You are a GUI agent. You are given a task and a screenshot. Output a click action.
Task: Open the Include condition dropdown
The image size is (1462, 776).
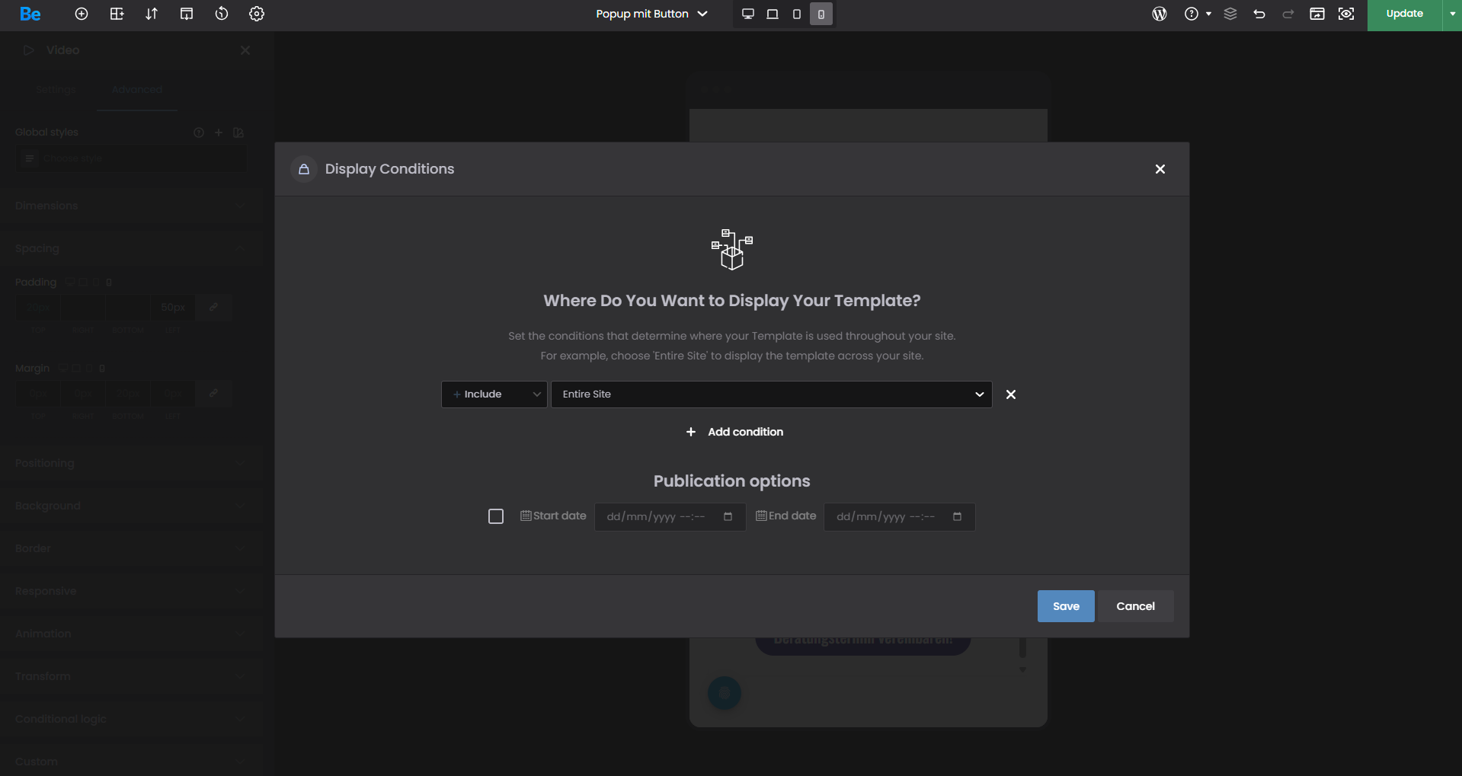(x=494, y=394)
